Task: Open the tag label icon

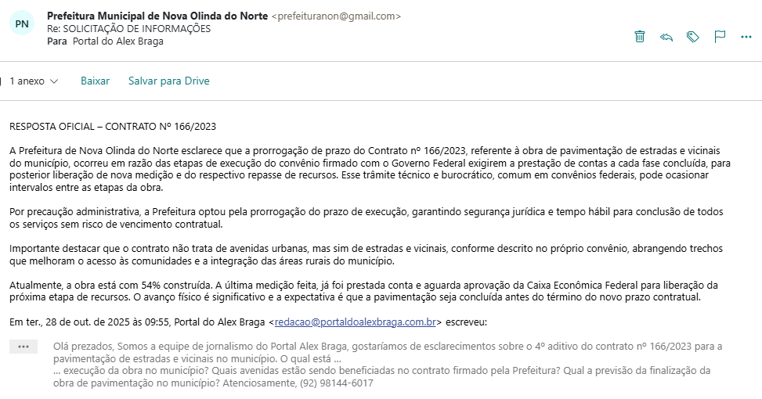Action: [692, 37]
